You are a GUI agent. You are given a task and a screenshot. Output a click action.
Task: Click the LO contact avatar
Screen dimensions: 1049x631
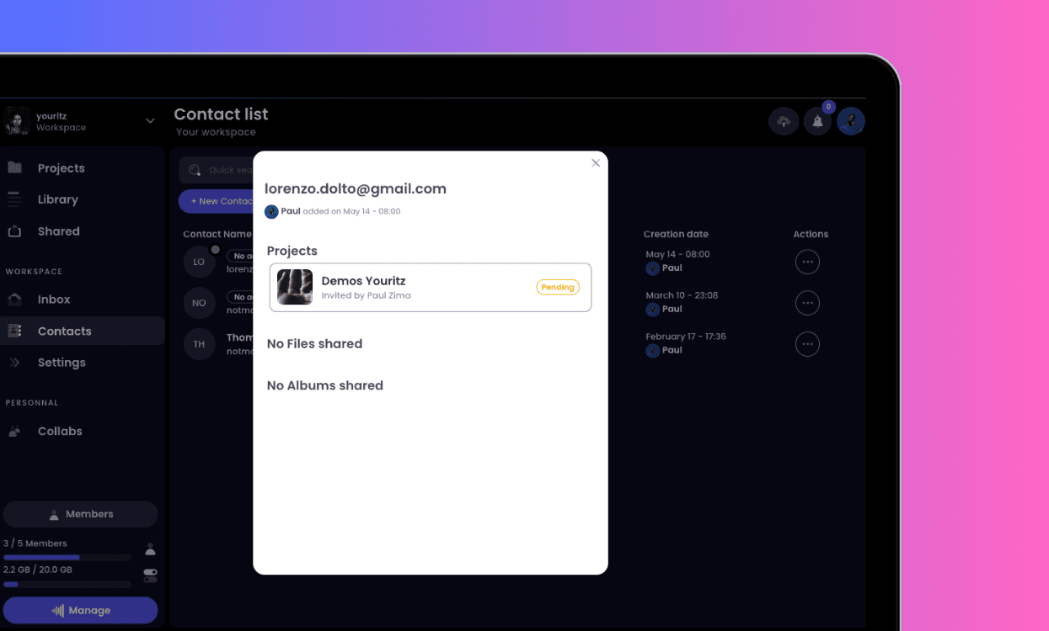199,262
